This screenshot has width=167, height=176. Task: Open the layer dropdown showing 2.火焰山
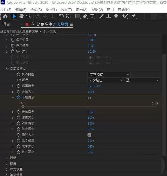click(x=106, y=80)
